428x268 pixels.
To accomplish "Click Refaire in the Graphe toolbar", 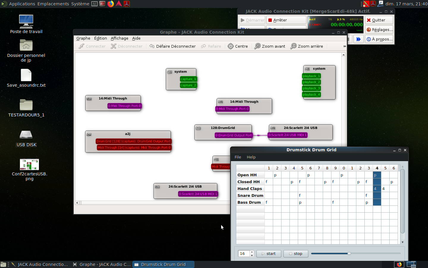I will tap(211, 46).
